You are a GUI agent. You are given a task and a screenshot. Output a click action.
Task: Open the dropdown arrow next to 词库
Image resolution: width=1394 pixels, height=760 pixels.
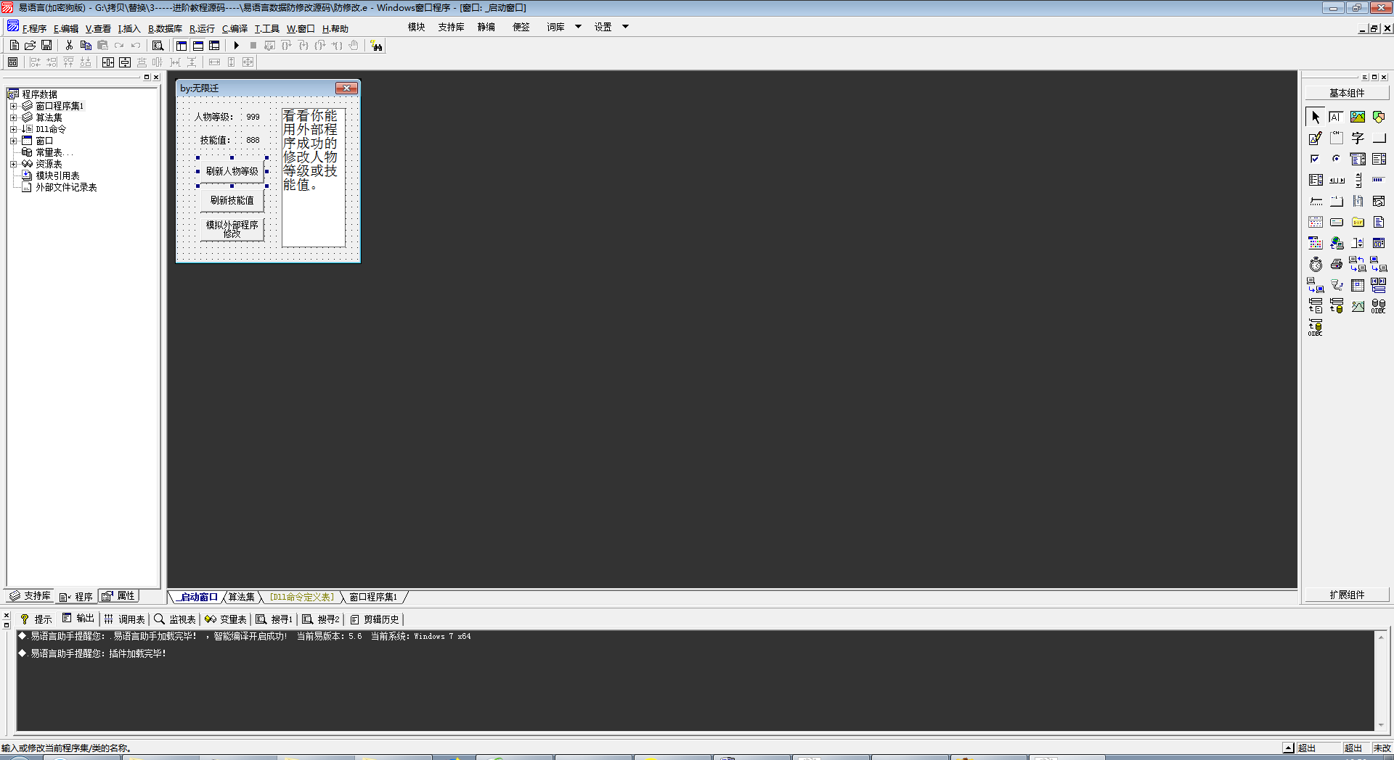coord(578,27)
